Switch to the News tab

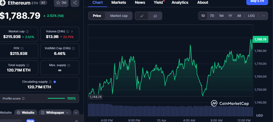point(140,2)
